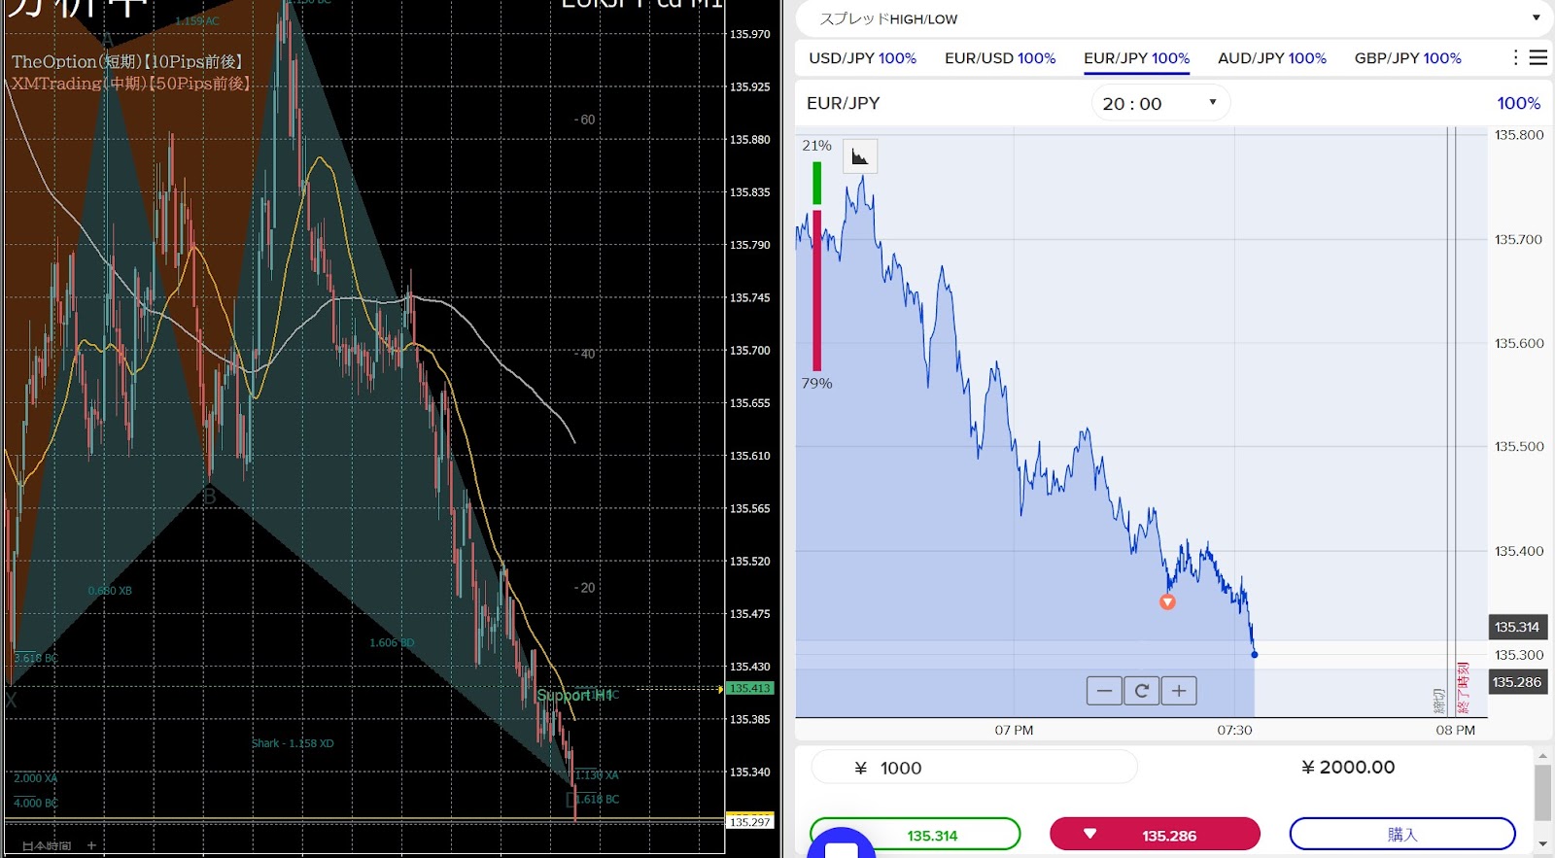The width and height of the screenshot is (1555, 858).
Task: Zoom in the chart with plus button
Action: (x=1179, y=691)
